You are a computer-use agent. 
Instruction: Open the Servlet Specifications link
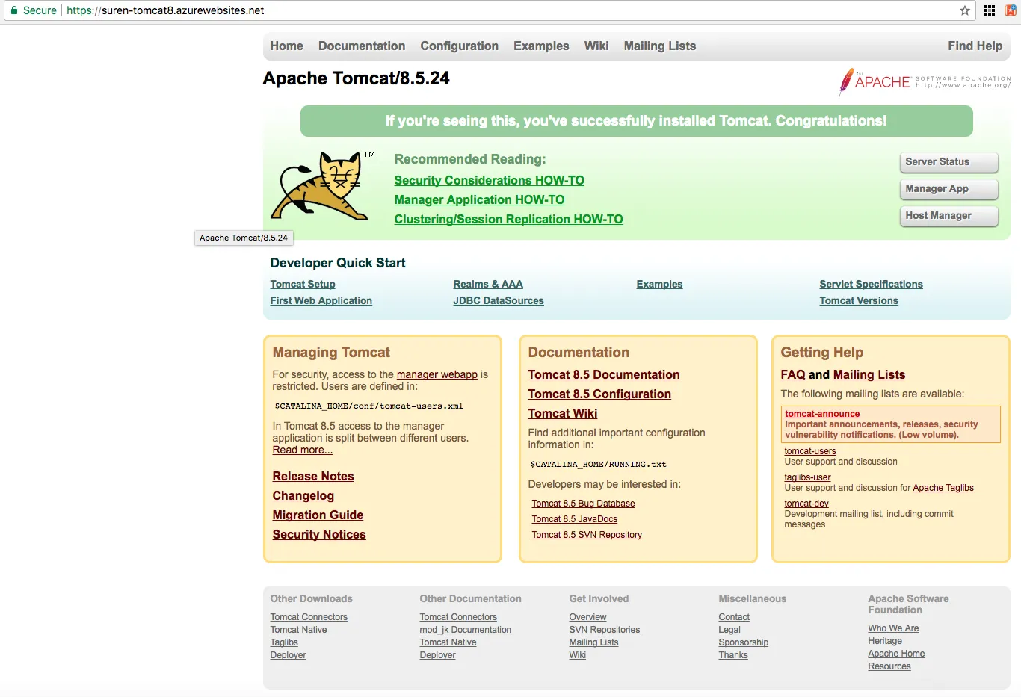click(x=872, y=284)
